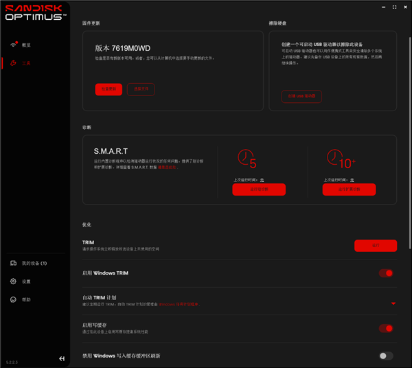Click the TRIM row title
This screenshot has height=368, width=412.
88,242
